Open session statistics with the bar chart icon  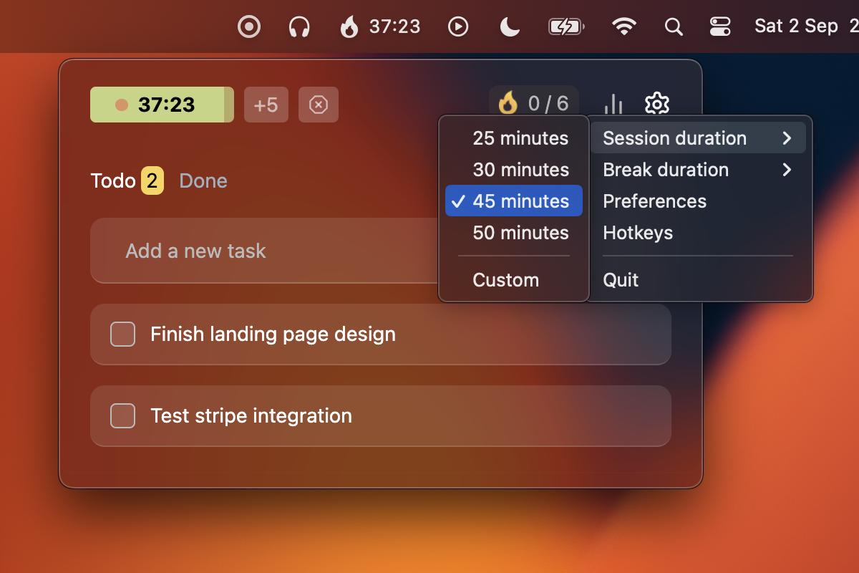coord(613,104)
